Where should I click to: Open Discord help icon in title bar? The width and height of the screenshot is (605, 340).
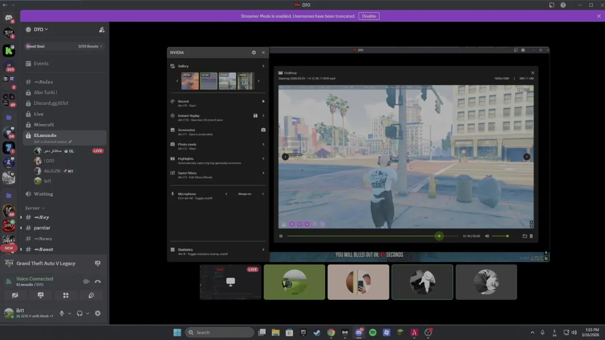coord(563,5)
